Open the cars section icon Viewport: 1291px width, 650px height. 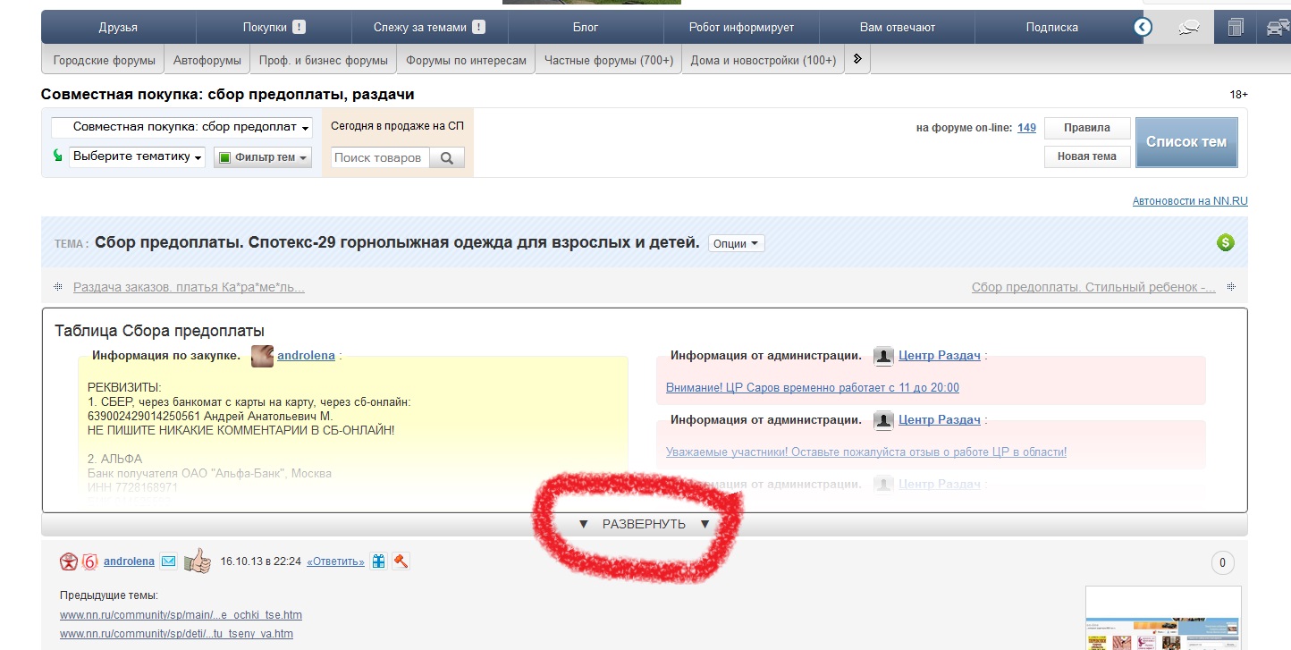point(1278,27)
